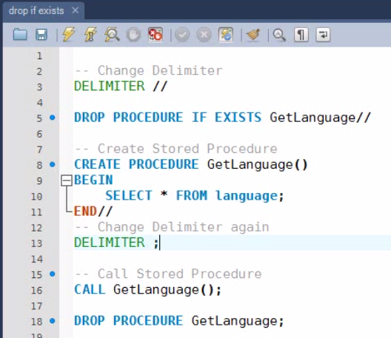Screen dimensions: 391x338
Task: Rollback the transaction with the X icon
Action: (204, 35)
